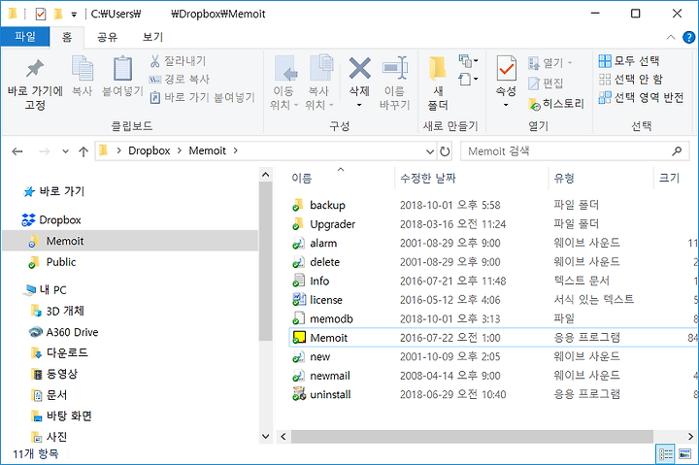Select Public folder in the navigation pane
699x465 pixels.
point(51,262)
